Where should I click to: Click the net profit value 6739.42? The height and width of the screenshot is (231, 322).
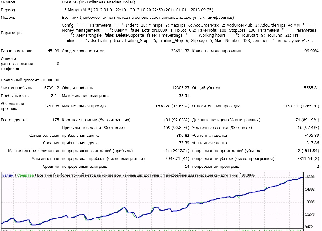[x=51, y=88]
